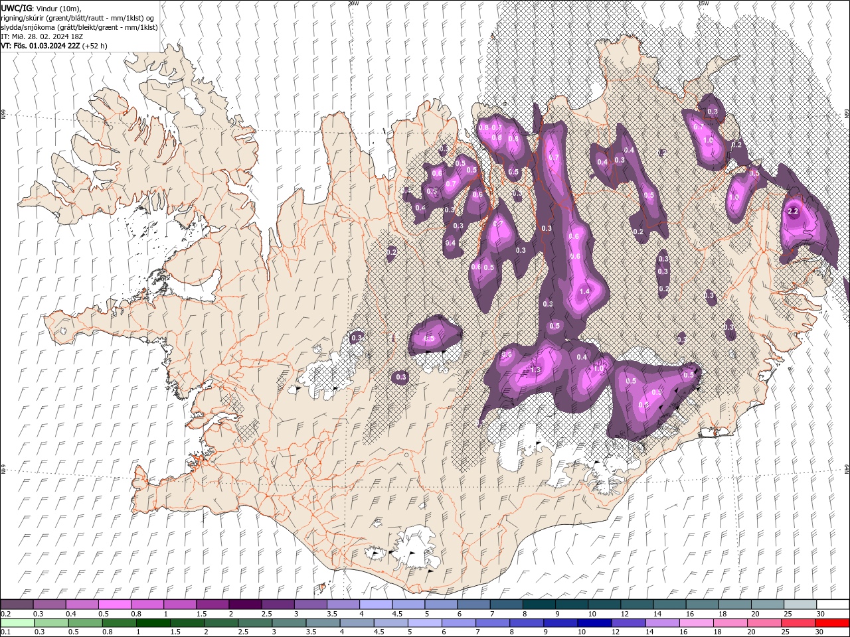Click lower legend swatch between 12 and 14
850x637 pixels.
tap(628, 623)
